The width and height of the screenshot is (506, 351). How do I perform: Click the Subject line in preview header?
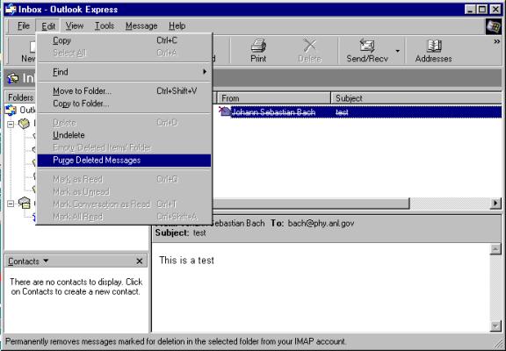(180, 233)
